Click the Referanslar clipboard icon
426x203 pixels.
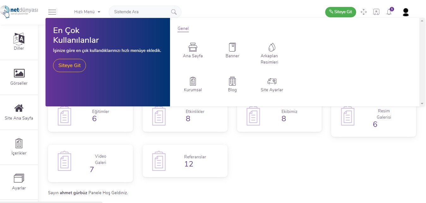[x=159, y=161]
